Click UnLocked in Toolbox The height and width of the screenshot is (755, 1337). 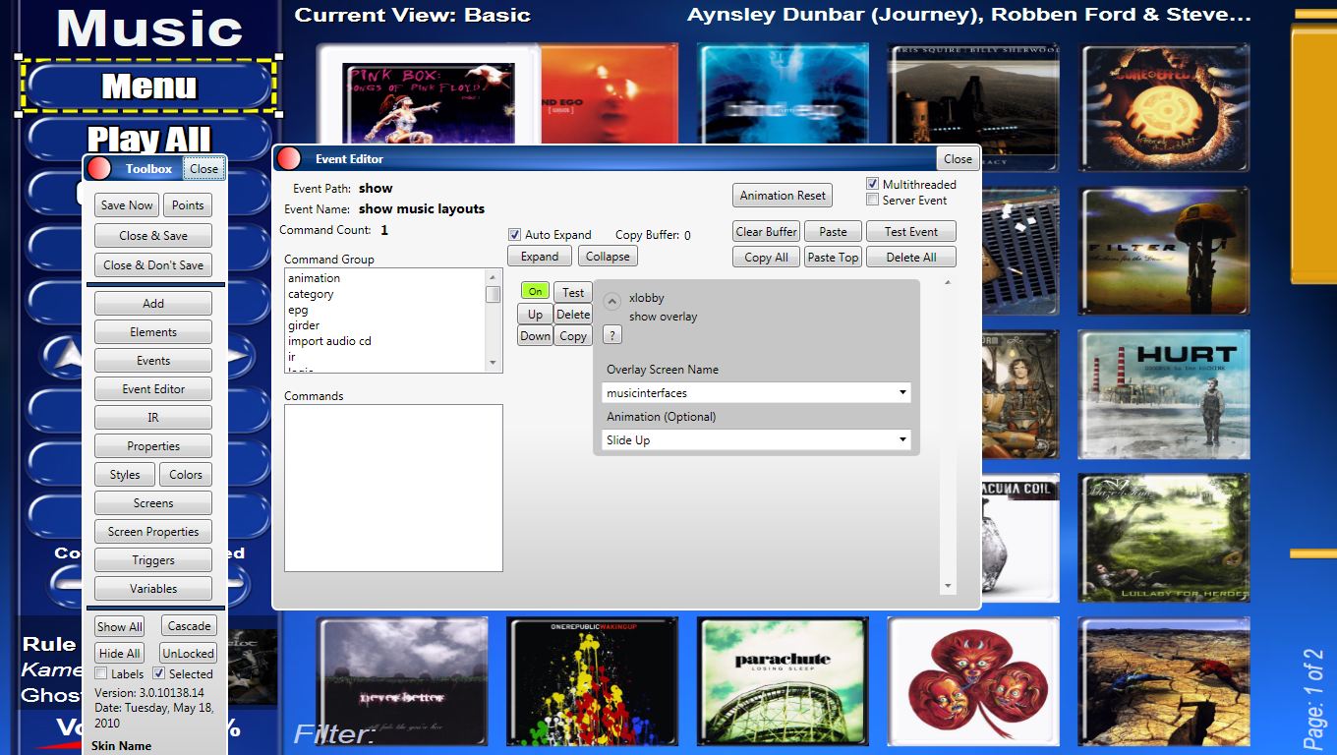tap(189, 654)
